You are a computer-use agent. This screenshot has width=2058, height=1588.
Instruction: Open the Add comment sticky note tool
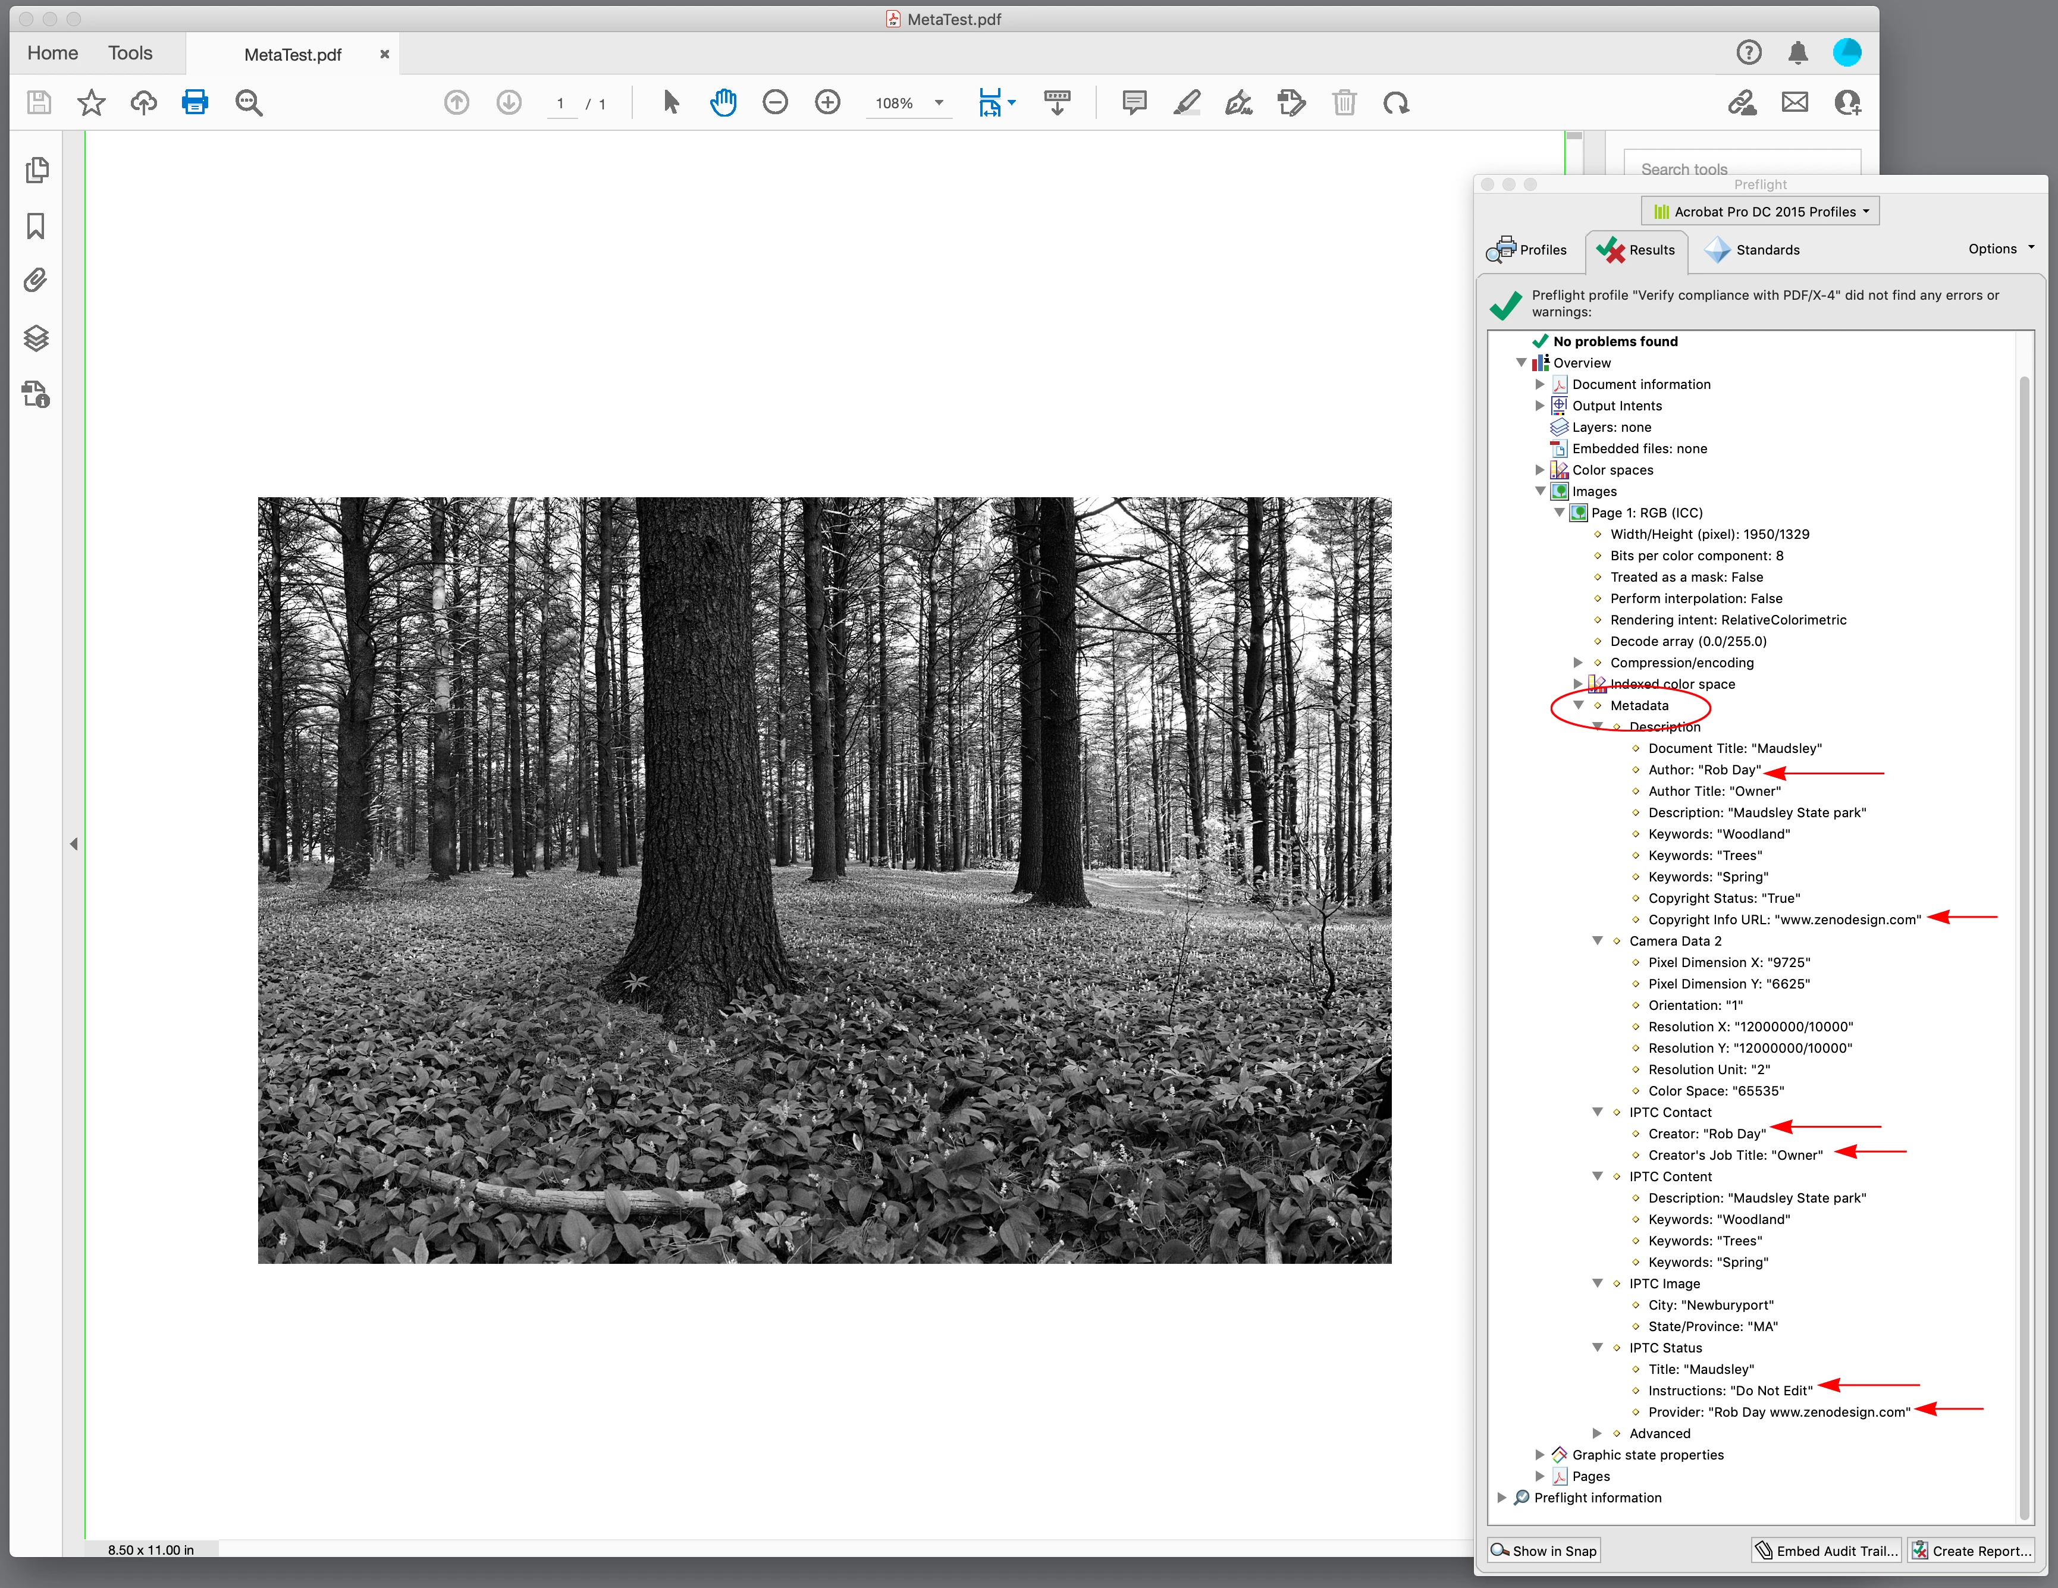coord(1134,103)
